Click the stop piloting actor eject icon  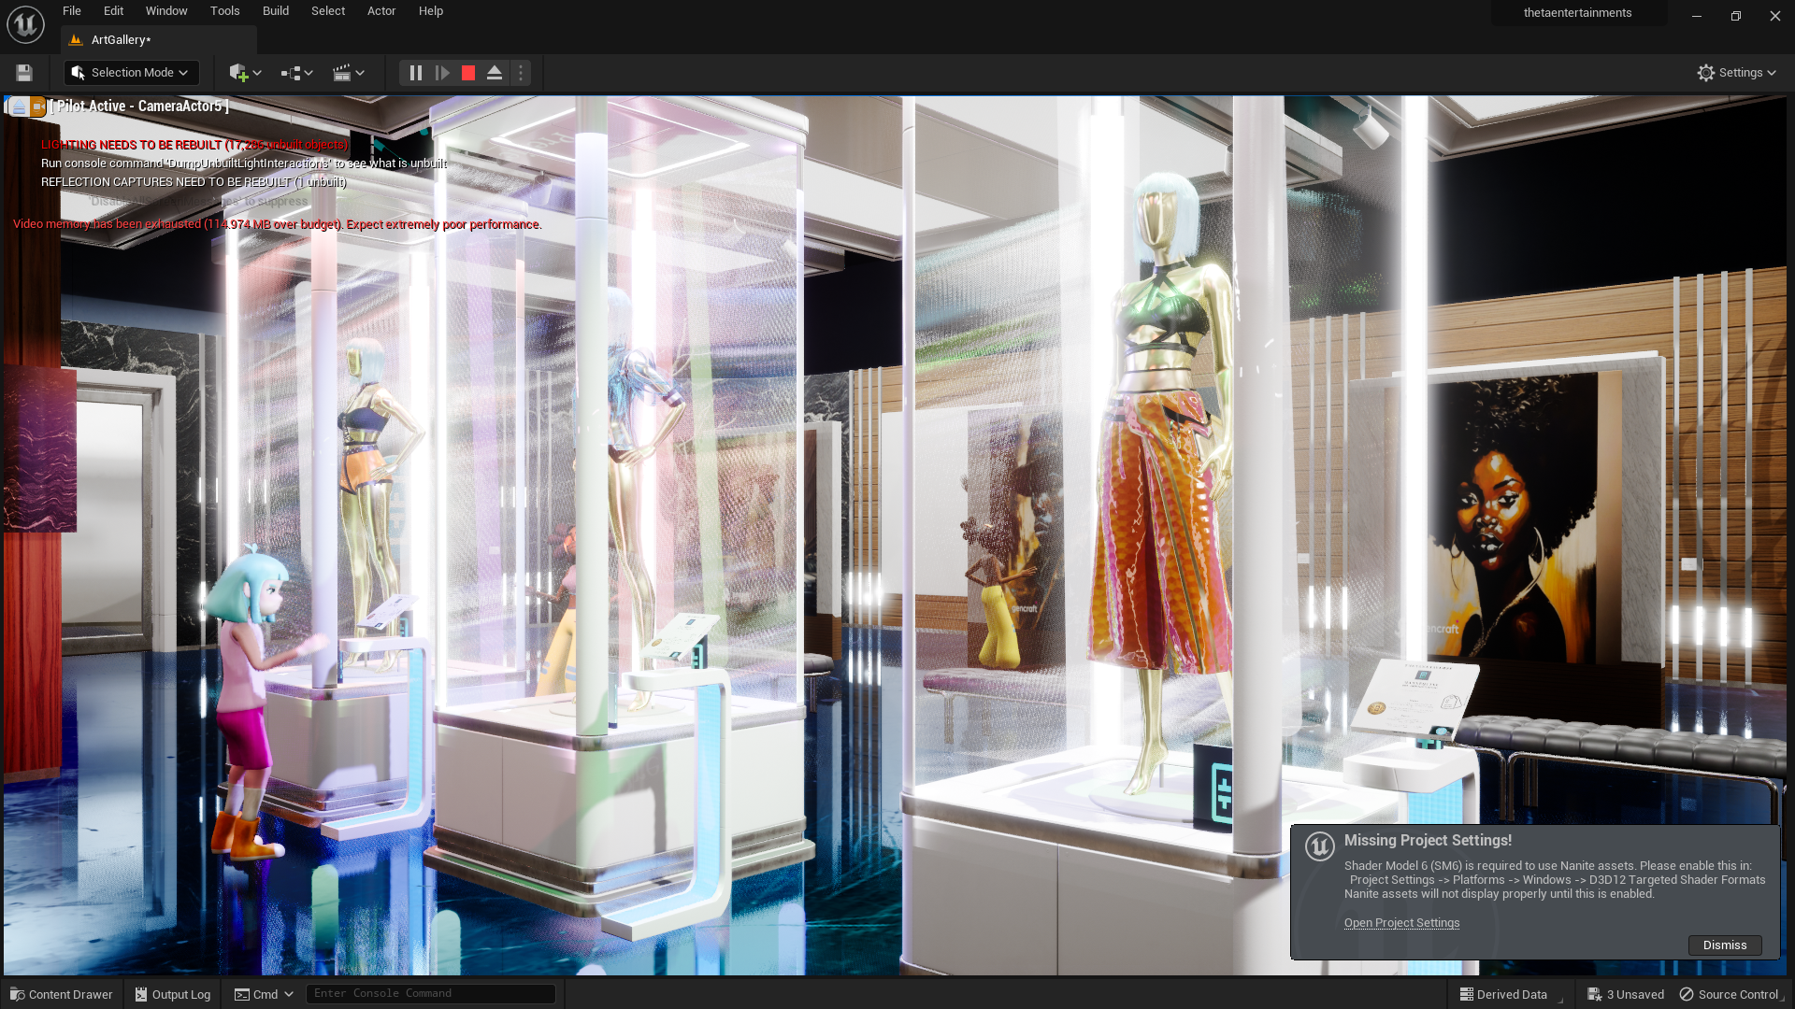(x=19, y=107)
